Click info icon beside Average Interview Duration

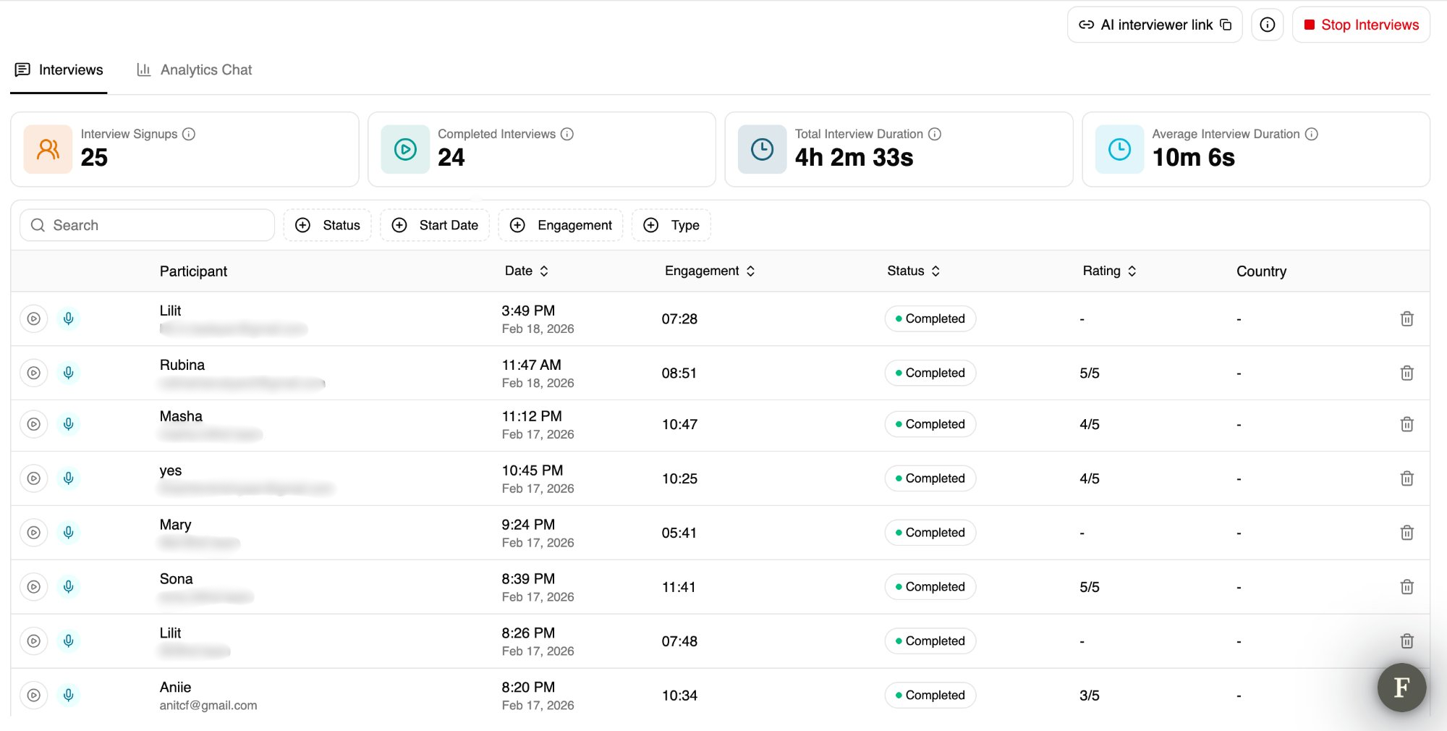1312,134
